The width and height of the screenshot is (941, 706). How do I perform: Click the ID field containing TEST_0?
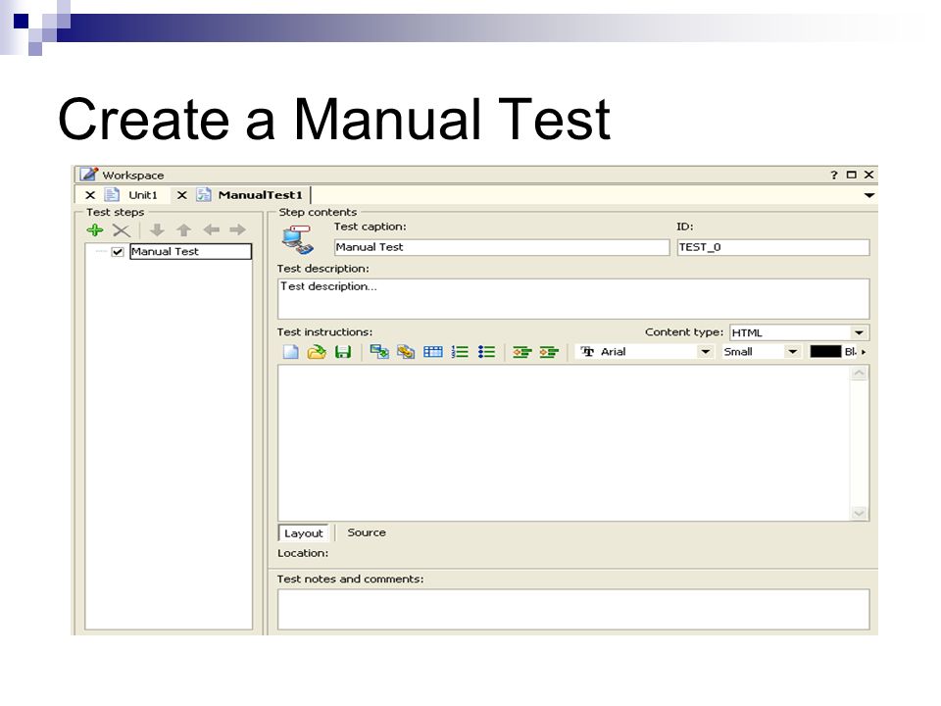coord(773,247)
